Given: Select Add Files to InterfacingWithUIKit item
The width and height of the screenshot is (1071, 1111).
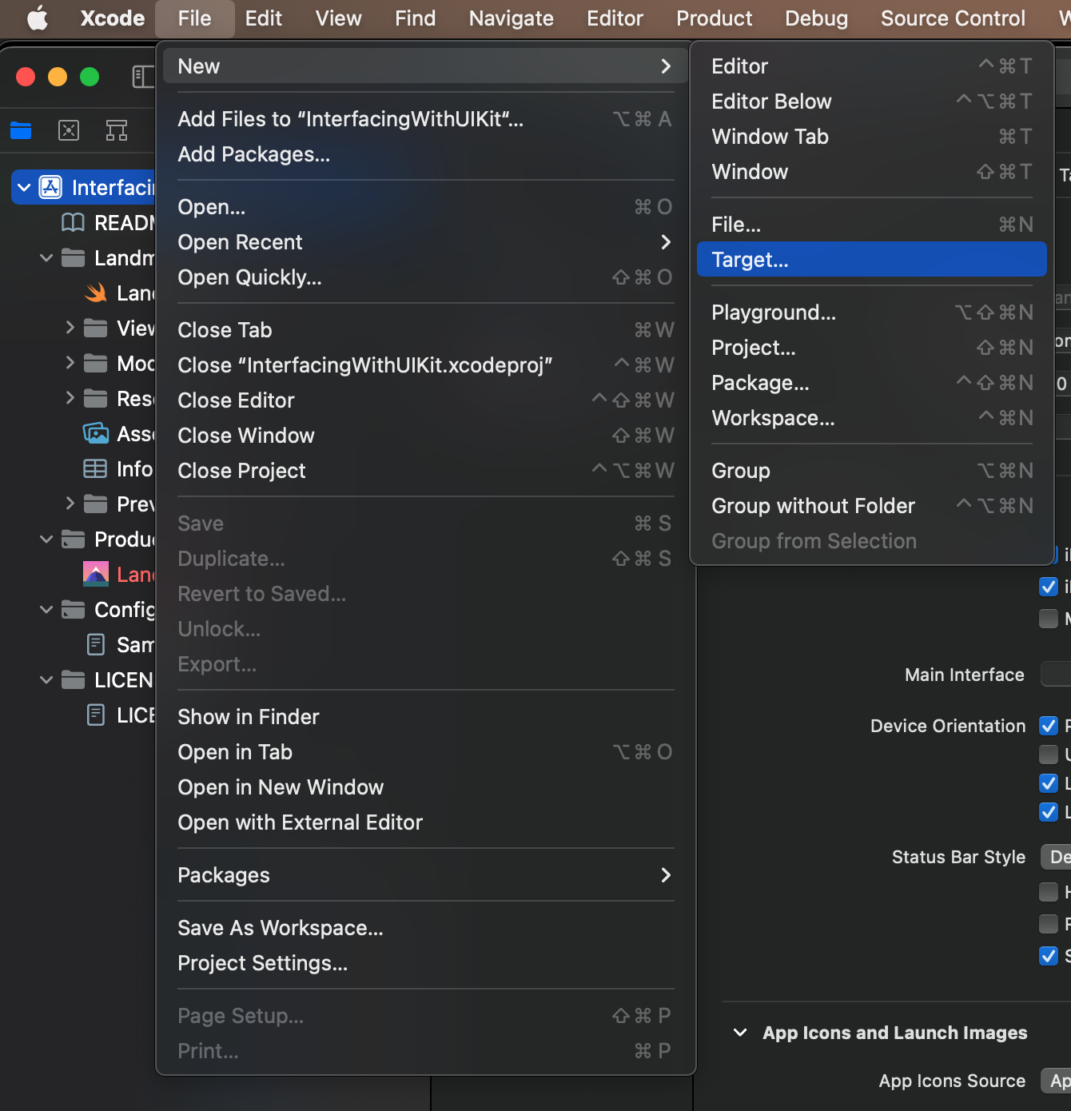Looking at the screenshot, I should pyautogui.click(x=426, y=119).
